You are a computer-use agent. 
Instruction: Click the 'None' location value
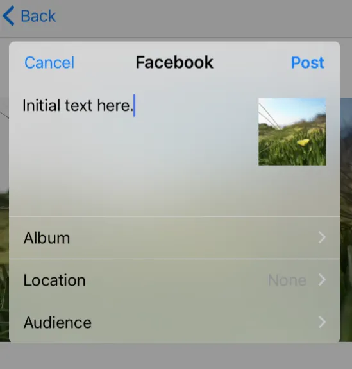[287, 280]
